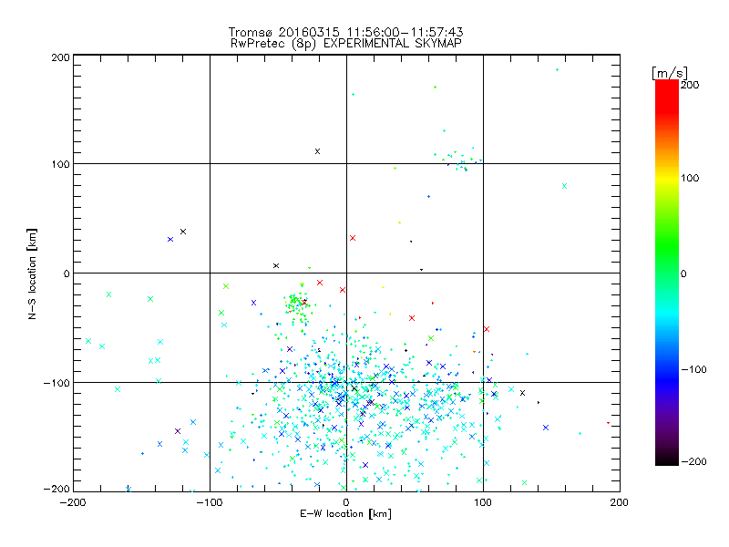Click the small red dot near the right plot edge

tap(608, 423)
